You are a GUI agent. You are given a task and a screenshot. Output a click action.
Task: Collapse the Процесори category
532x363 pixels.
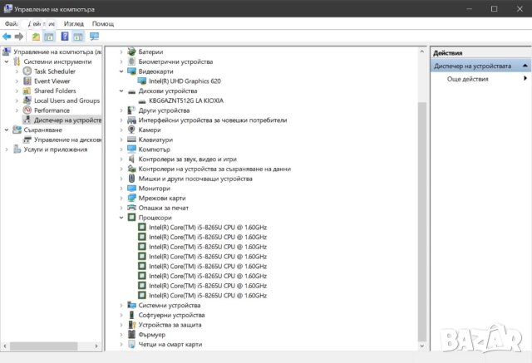121,218
